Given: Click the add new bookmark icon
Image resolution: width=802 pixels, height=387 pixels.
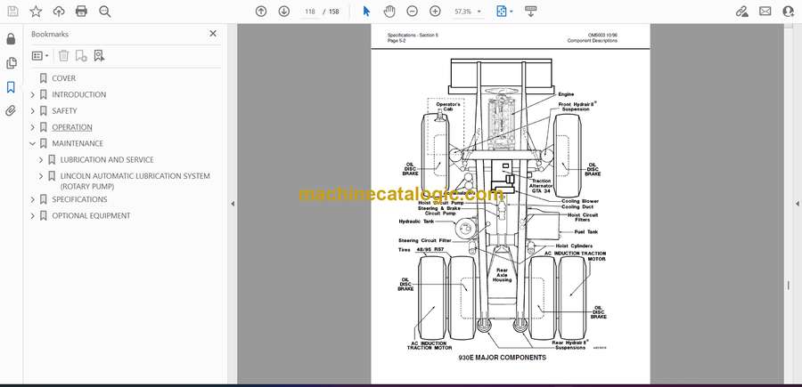Looking at the screenshot, I should [81, 56].
